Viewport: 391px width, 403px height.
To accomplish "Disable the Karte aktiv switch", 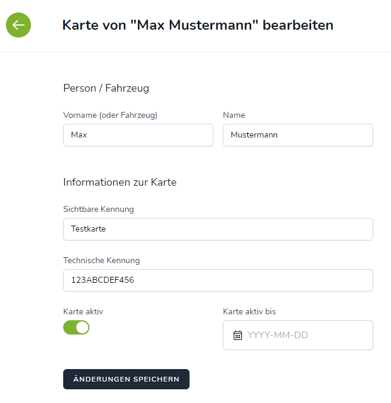I will (x=76, y=327).
